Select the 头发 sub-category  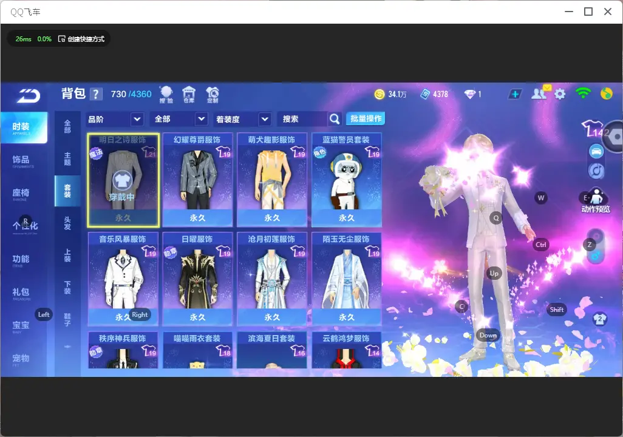coord(67,223)
